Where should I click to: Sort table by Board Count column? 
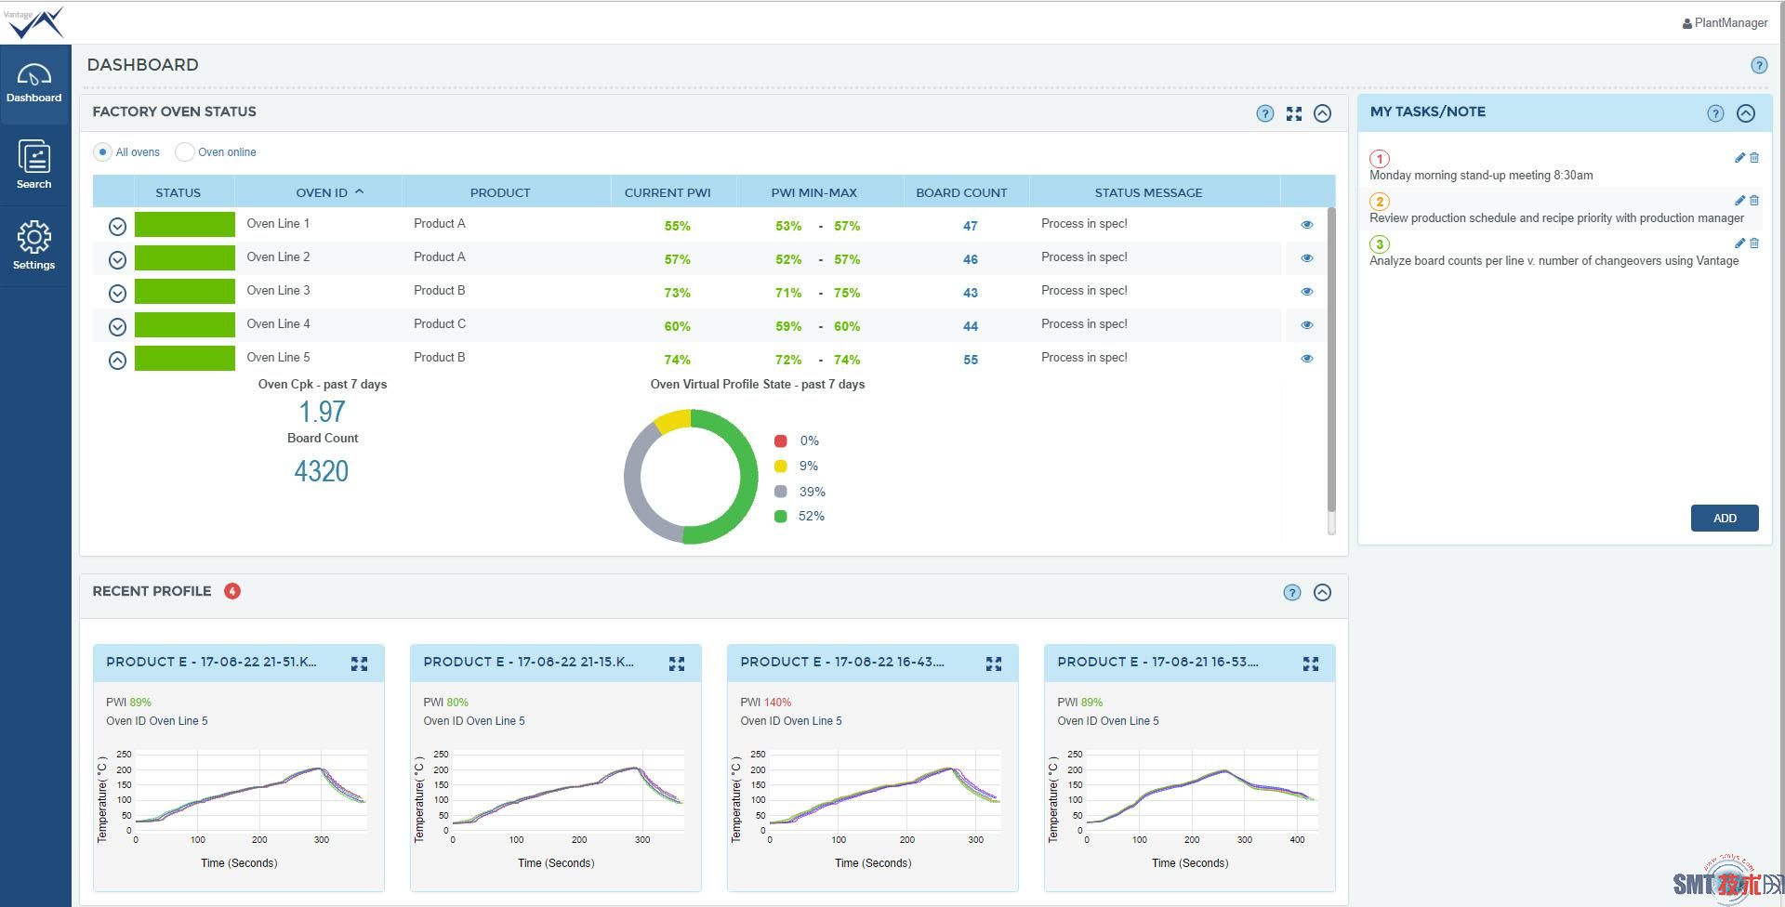961,192
